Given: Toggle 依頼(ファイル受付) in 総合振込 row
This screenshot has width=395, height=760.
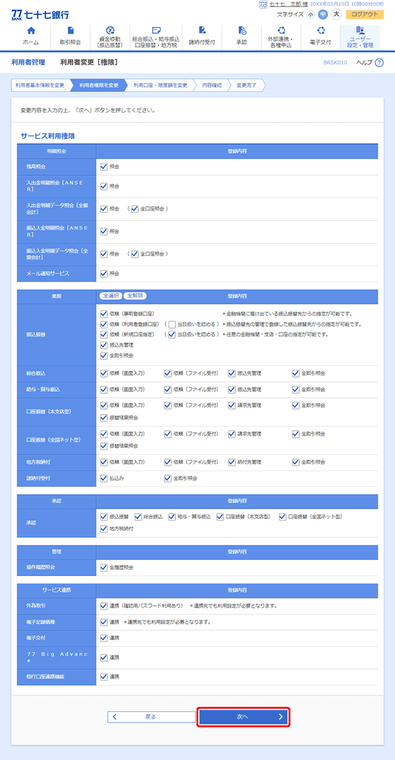Looking at the screenshot, I should (x=168, y=373).
